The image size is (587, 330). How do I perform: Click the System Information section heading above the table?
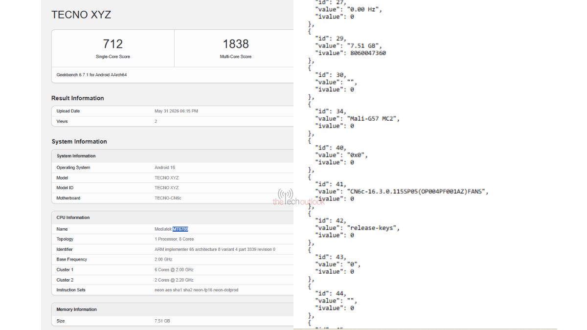click(x=79, y=142)
